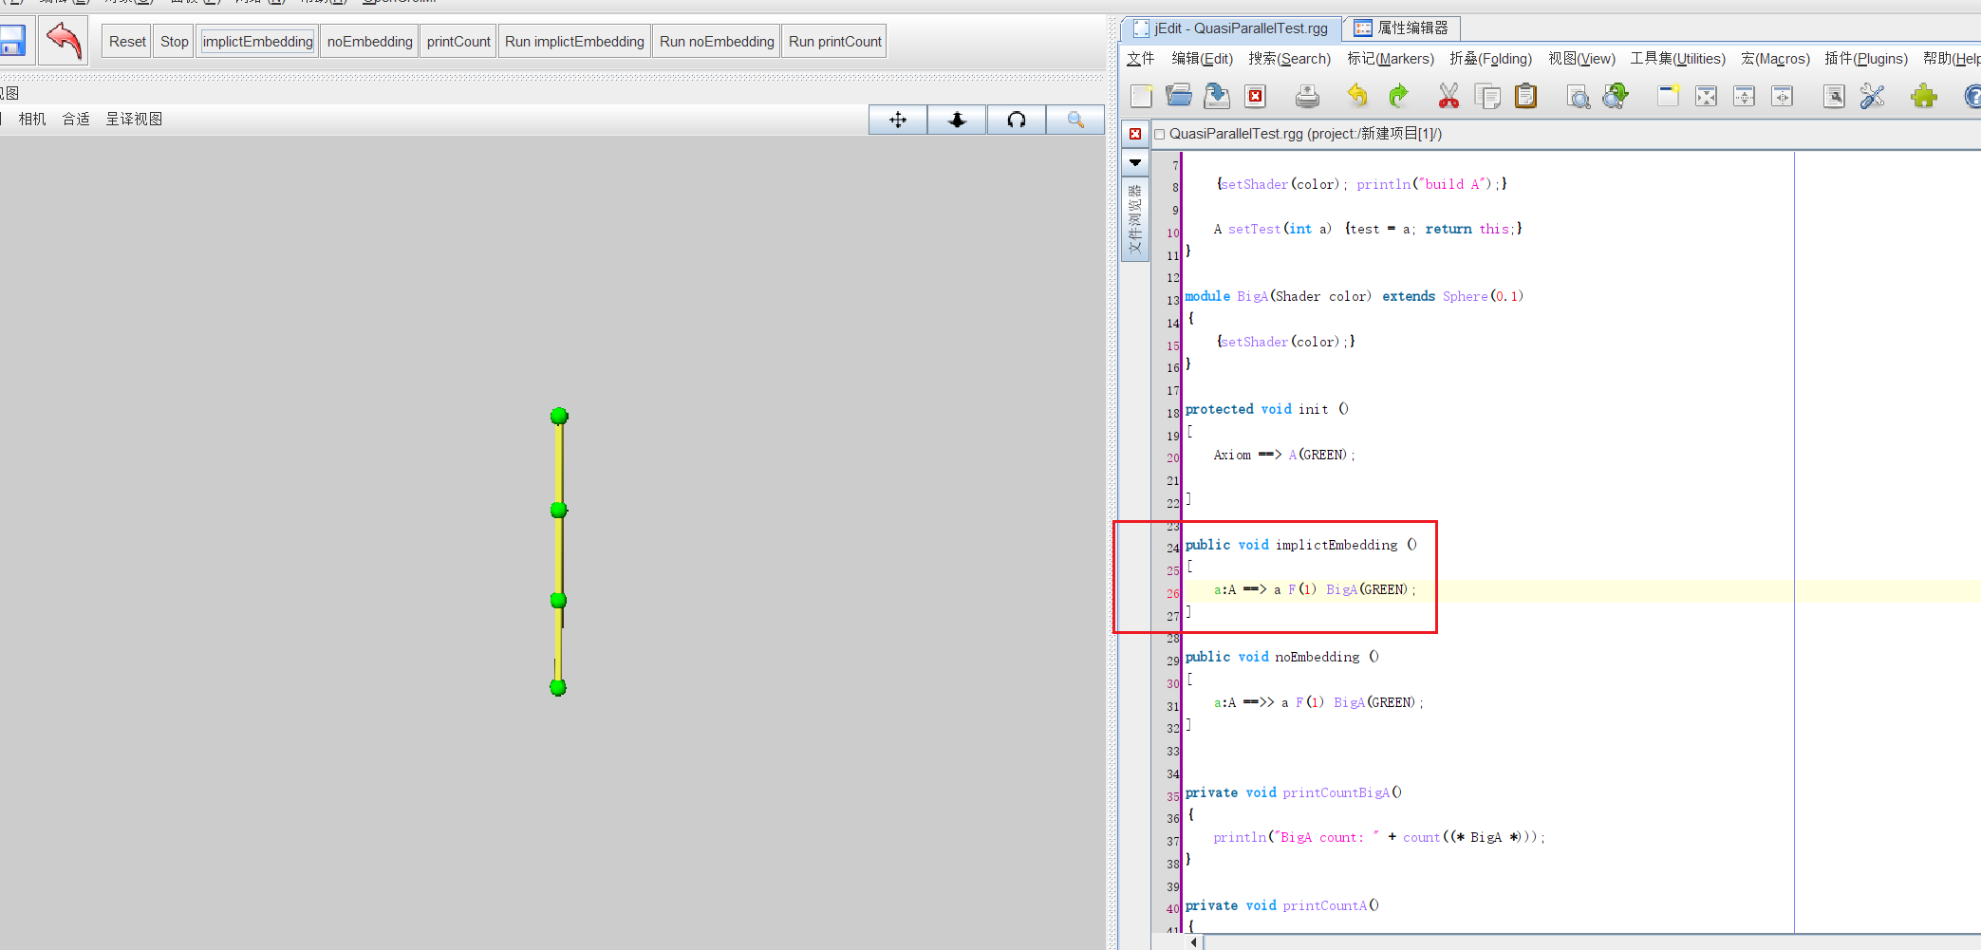Click the noEmbedding button

tap(370, 42)
